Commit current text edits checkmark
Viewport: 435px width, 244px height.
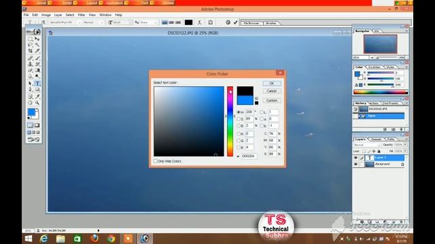point(236,22)
